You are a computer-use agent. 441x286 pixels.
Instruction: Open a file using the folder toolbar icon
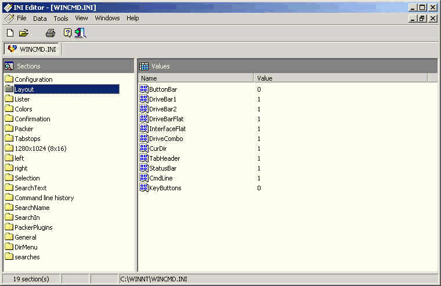(x=24, y=33)
